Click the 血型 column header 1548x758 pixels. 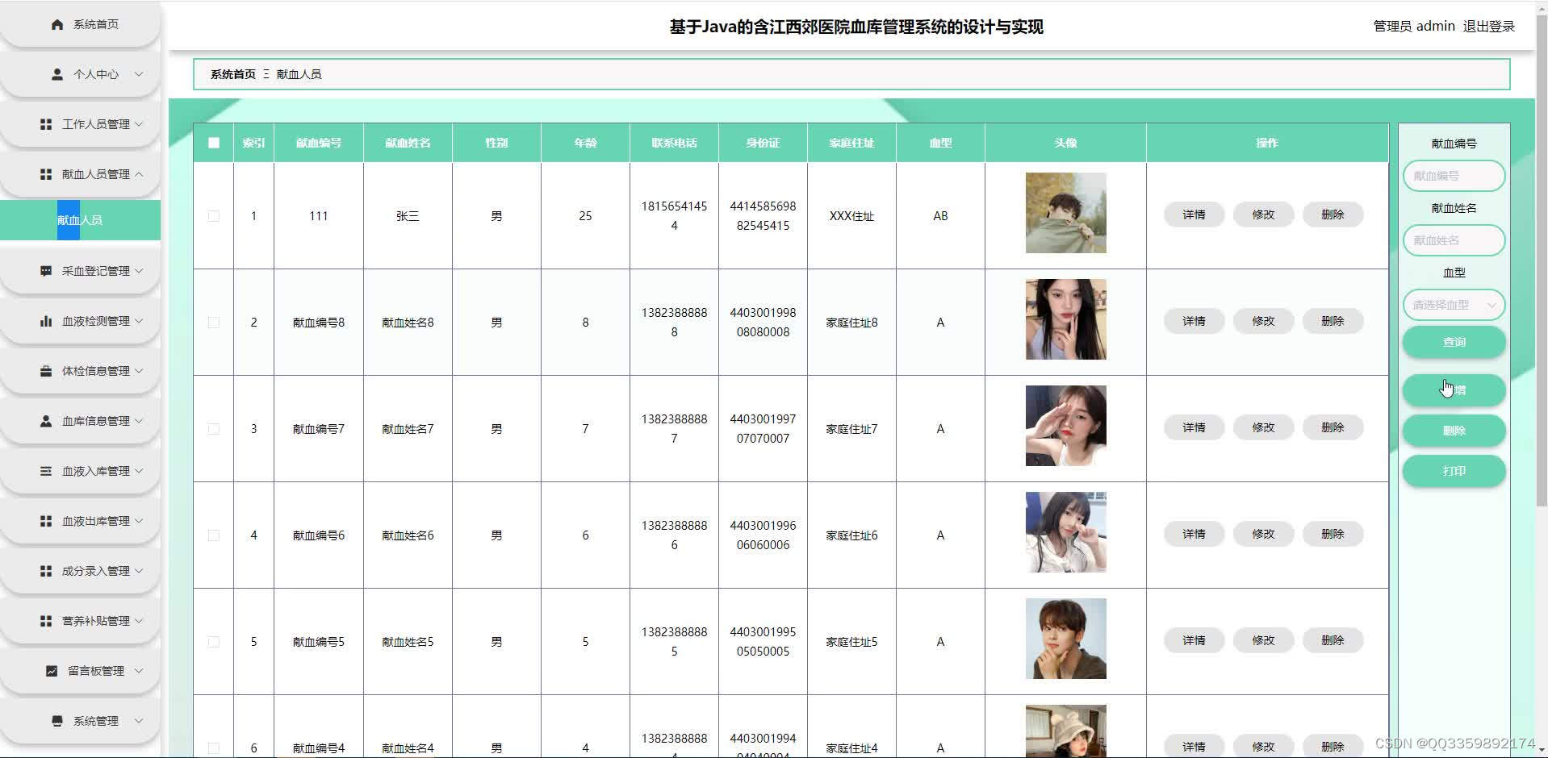940,143
